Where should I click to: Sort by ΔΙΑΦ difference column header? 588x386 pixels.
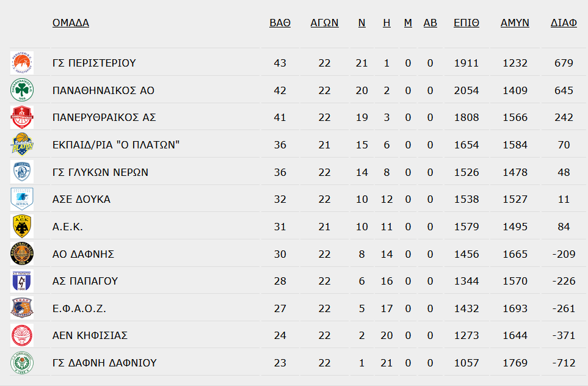pos(564,23)
